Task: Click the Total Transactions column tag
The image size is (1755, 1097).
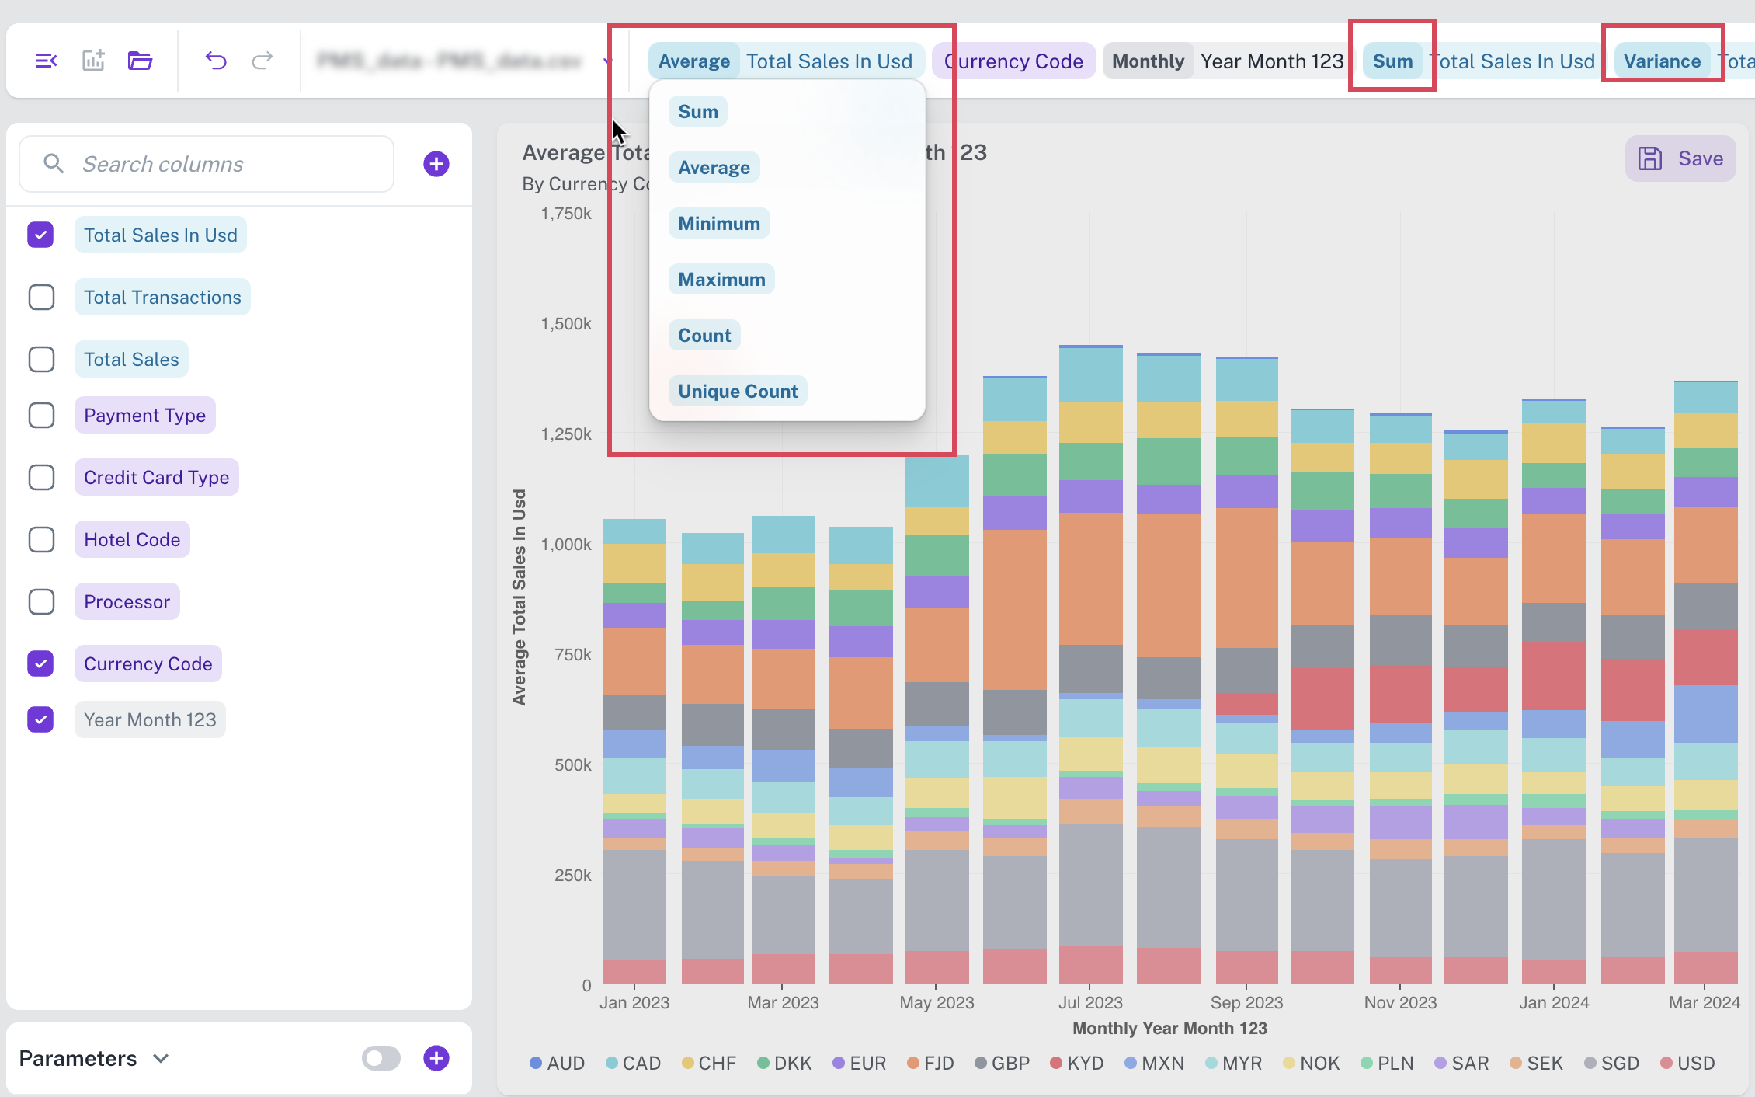Action: pos(162,297)
